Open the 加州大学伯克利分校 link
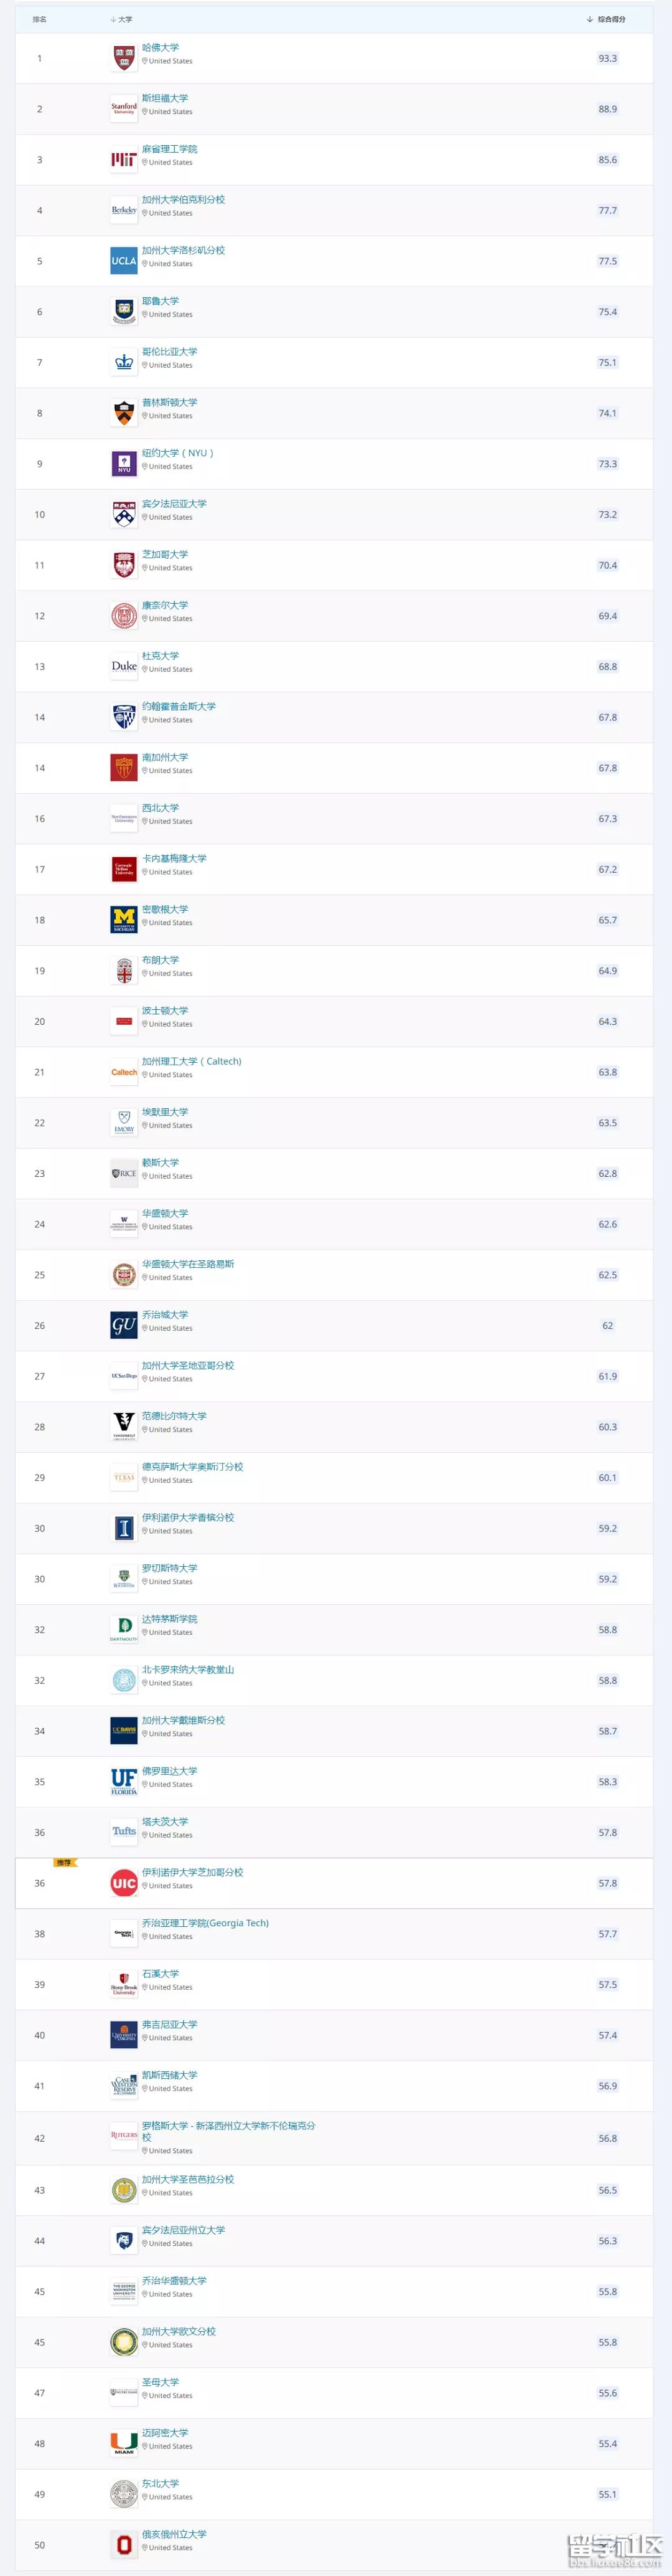 click(x=183, y=200)
